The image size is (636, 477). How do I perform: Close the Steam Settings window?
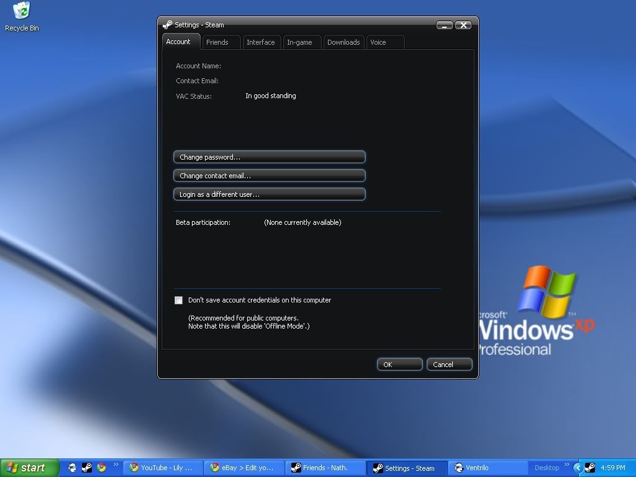[463, 25]
